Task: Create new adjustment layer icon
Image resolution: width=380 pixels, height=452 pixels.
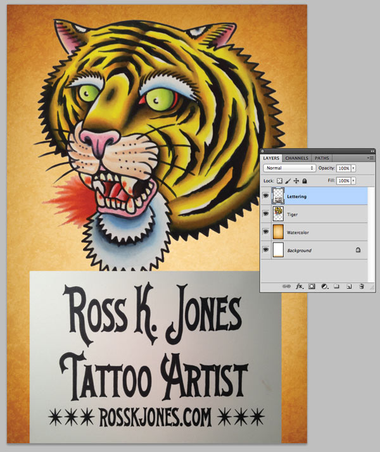Action: [x=324, y=287]
